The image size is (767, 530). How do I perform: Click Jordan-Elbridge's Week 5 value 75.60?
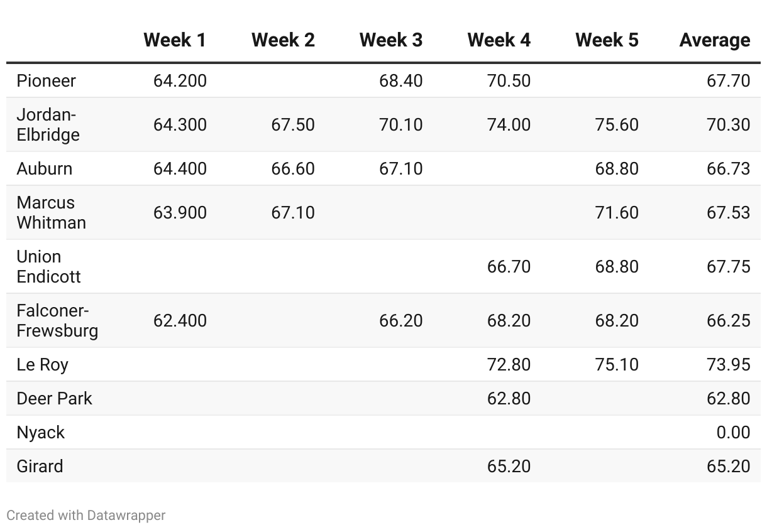pos(616,125)
